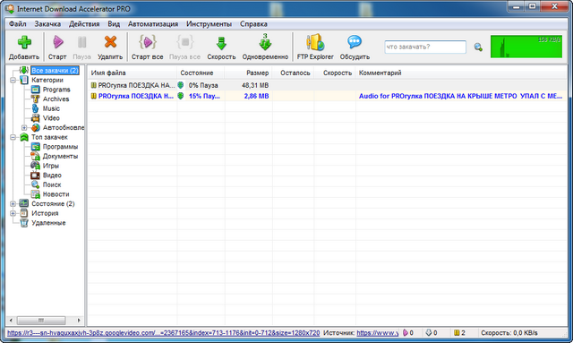This screenshot has width=573, height=343.
Task: Open Документы under Топ закачек
Action: click(x=60, y=156)
